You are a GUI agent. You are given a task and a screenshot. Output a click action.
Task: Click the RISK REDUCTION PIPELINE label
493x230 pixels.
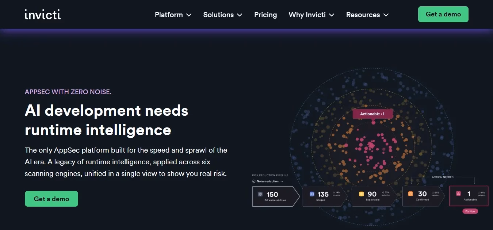tap(270, 176)
